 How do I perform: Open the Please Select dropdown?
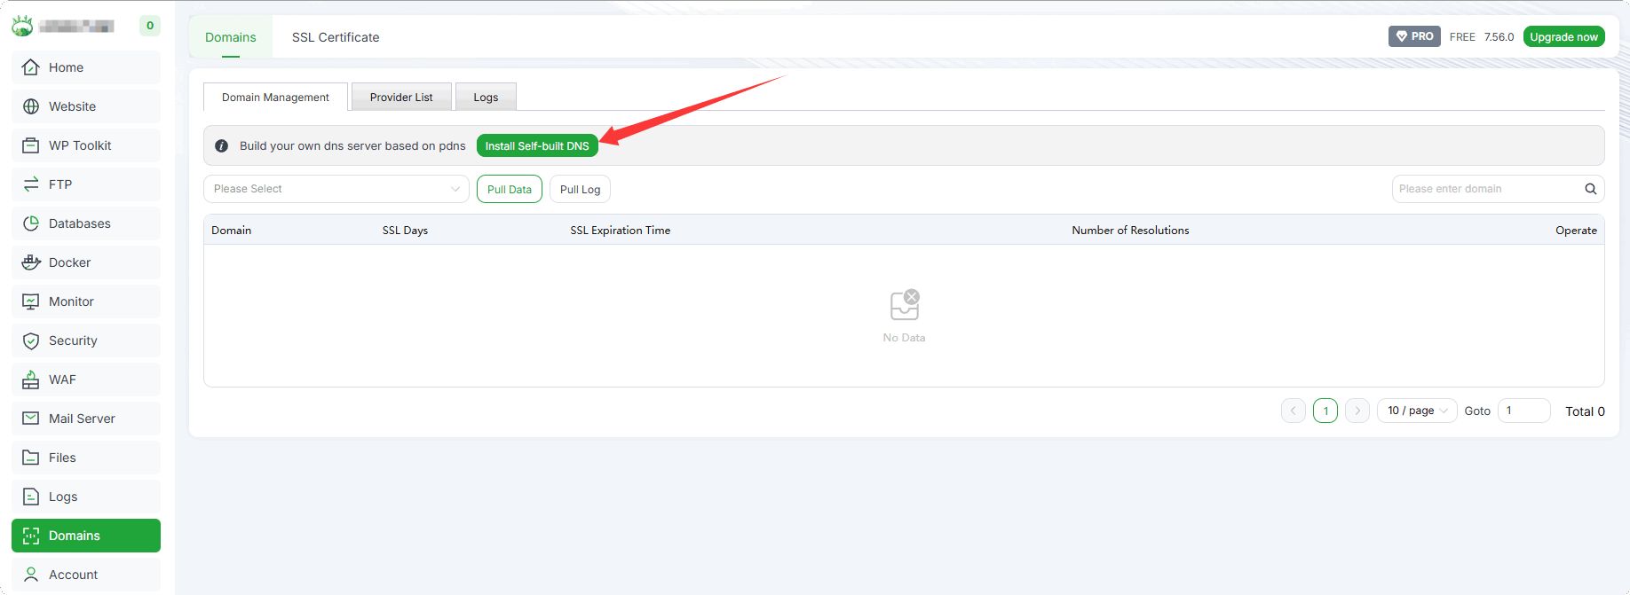(x=336, y=189)
